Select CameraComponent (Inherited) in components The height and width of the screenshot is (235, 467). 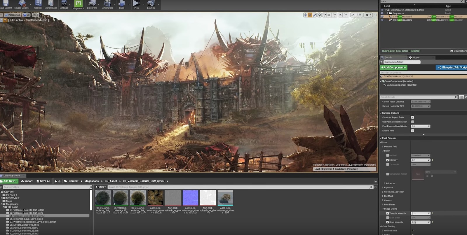[402, 85]
